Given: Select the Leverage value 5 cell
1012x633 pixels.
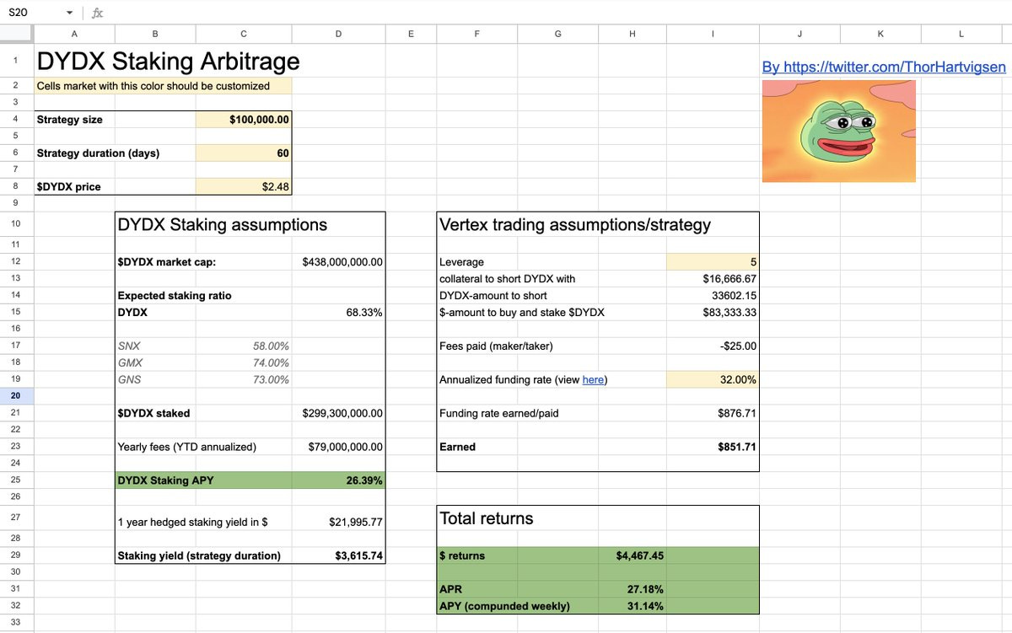Looking at the screenshot, I should 713,262.
